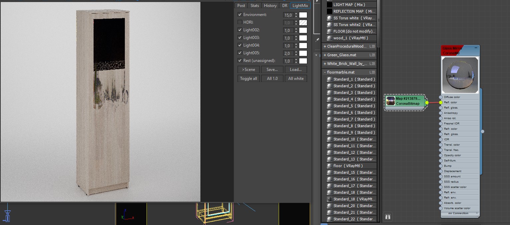
Task: Enable the HDRI checkbox
Action: tap(240, 22)
